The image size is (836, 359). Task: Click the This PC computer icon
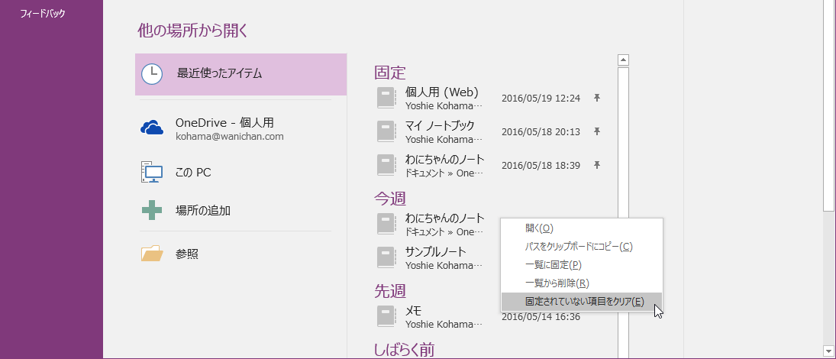pos(152,172)
